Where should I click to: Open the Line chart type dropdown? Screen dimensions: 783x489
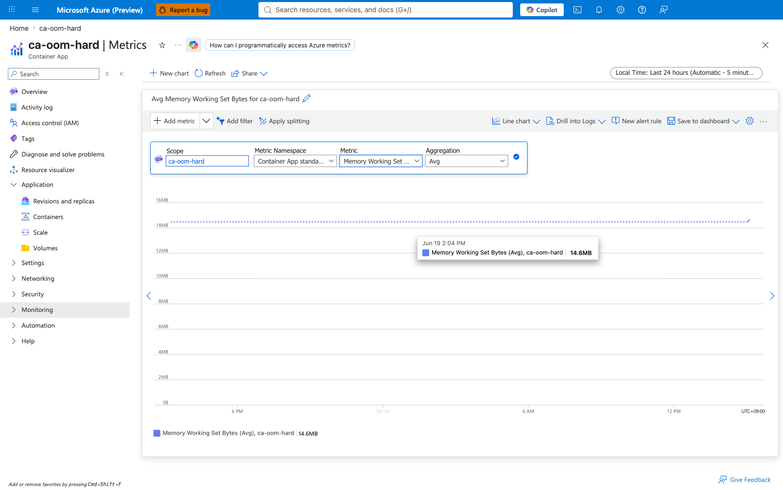click(516, 121)
